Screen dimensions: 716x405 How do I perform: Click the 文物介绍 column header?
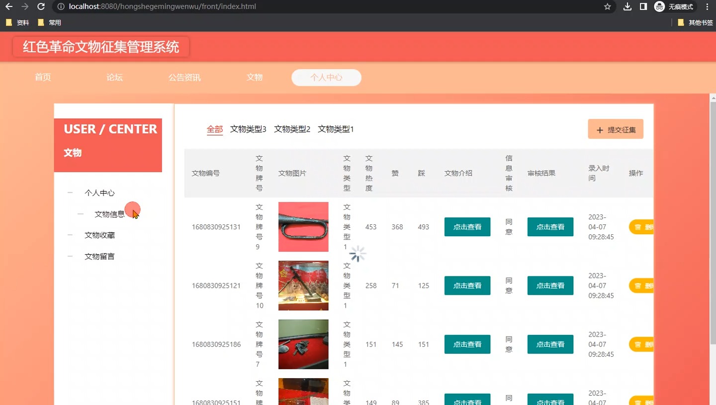(x=458, y=173)
